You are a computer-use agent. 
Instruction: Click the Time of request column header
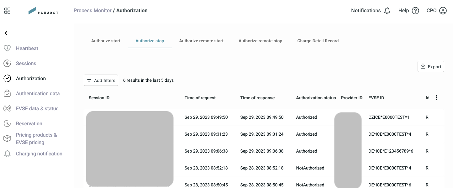pos(200,98)
